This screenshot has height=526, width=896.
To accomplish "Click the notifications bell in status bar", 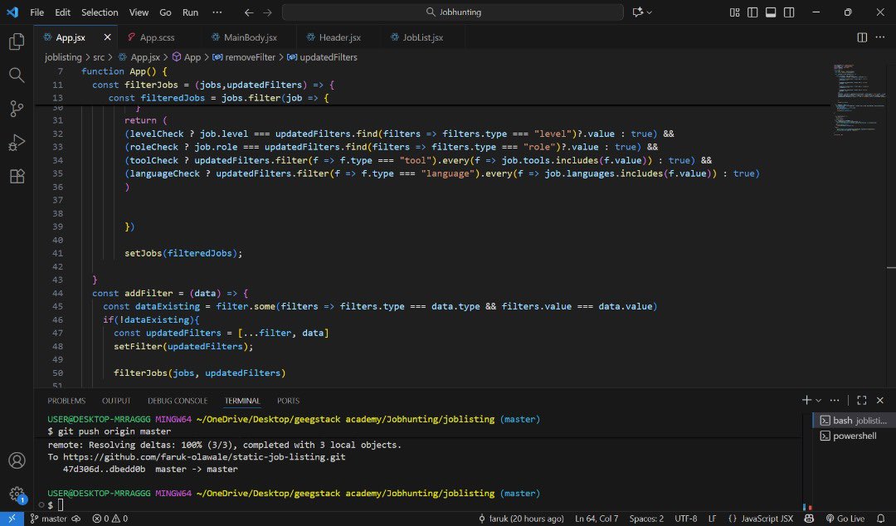I will coord(881,518).
